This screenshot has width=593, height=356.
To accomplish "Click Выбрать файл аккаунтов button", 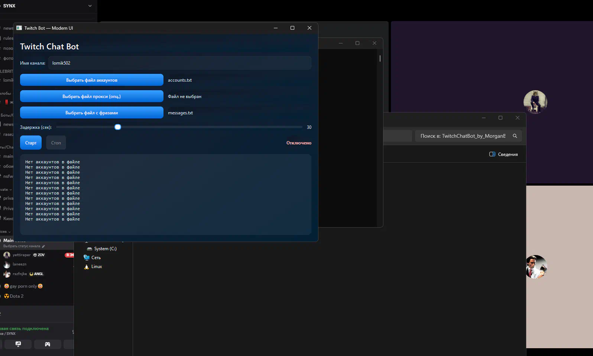I will [92, 80].
